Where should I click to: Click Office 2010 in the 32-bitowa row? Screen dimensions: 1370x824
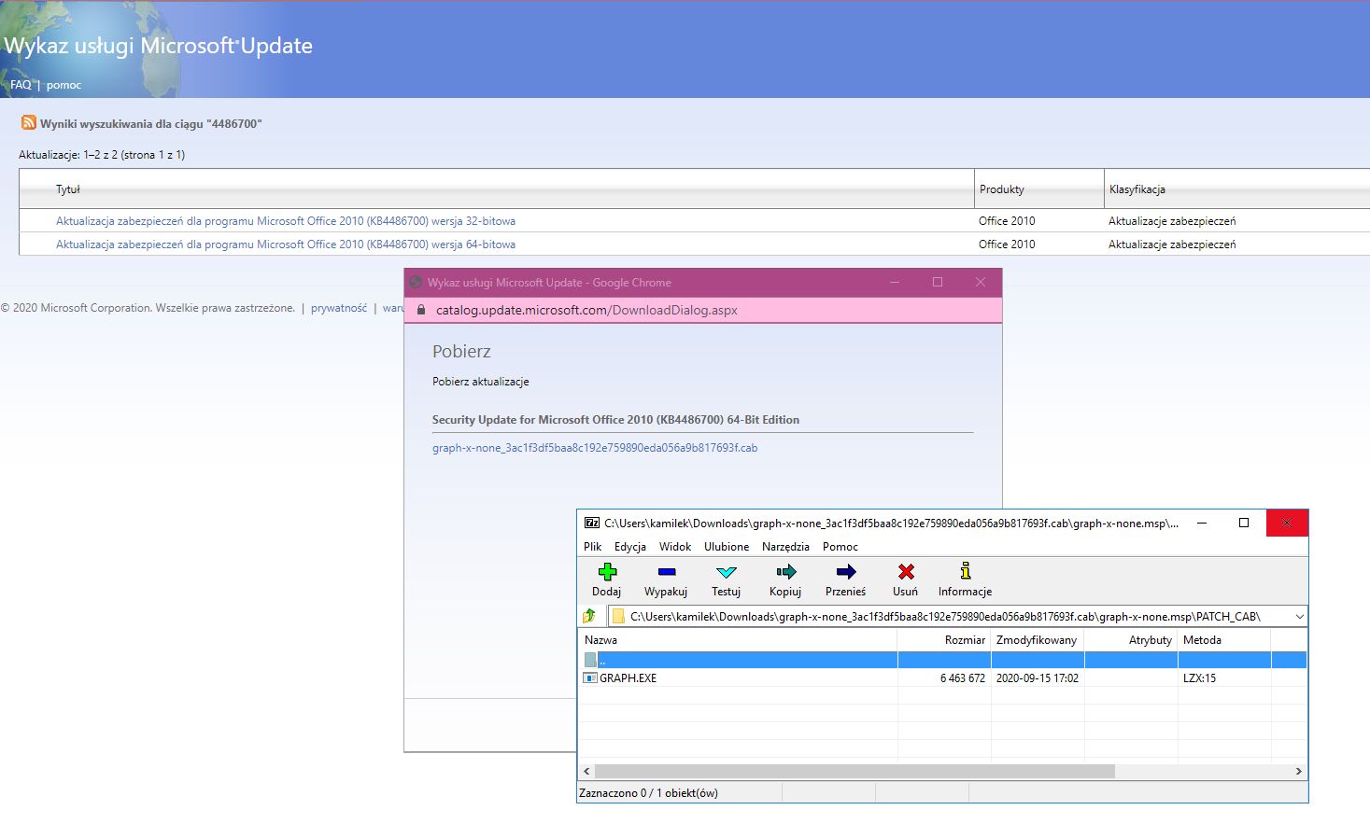point(1007,221)
